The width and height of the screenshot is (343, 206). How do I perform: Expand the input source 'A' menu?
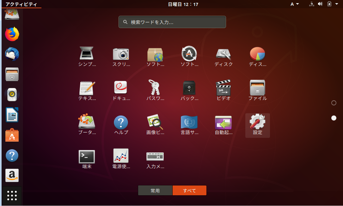295,4
